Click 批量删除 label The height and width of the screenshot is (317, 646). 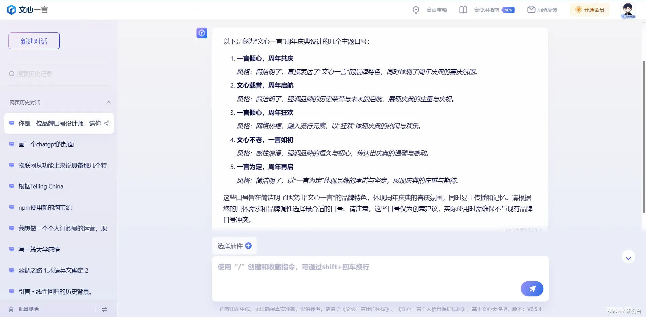[x=29, y=309]
